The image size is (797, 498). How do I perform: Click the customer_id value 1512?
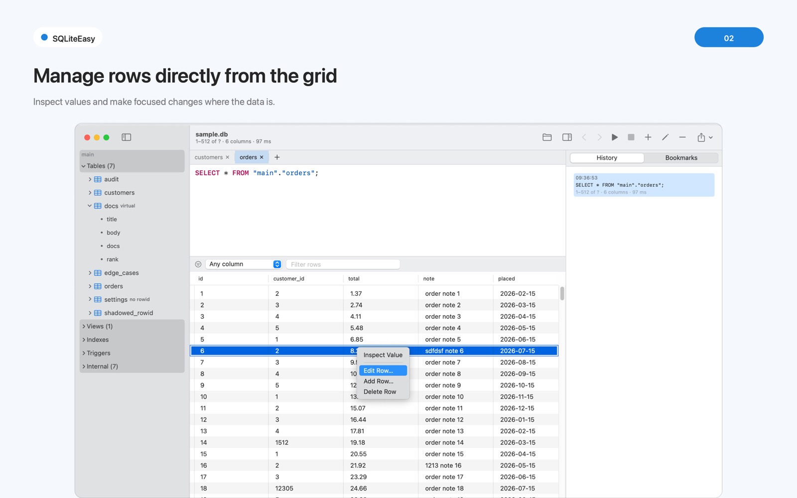(x=282, y=443)
